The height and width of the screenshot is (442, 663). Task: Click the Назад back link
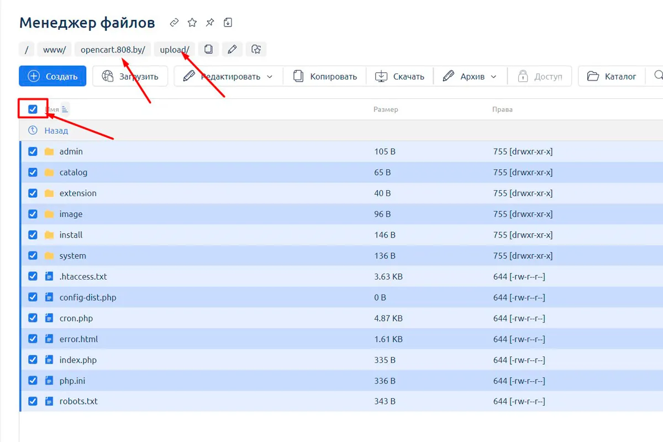[x=56, y=130]
